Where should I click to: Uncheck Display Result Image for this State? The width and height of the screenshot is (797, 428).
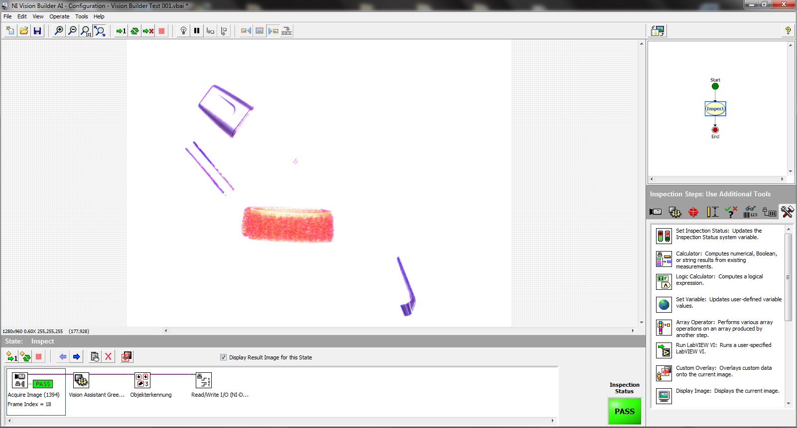click(x=223, y=357)
